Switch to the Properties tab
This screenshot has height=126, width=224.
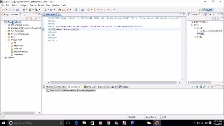pyautogui.click(x=60, y=87)
